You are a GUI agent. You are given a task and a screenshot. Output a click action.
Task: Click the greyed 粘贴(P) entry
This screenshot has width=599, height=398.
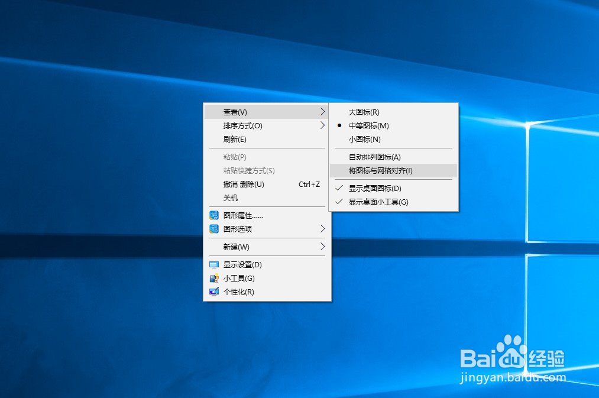click(x=266, y=157)
